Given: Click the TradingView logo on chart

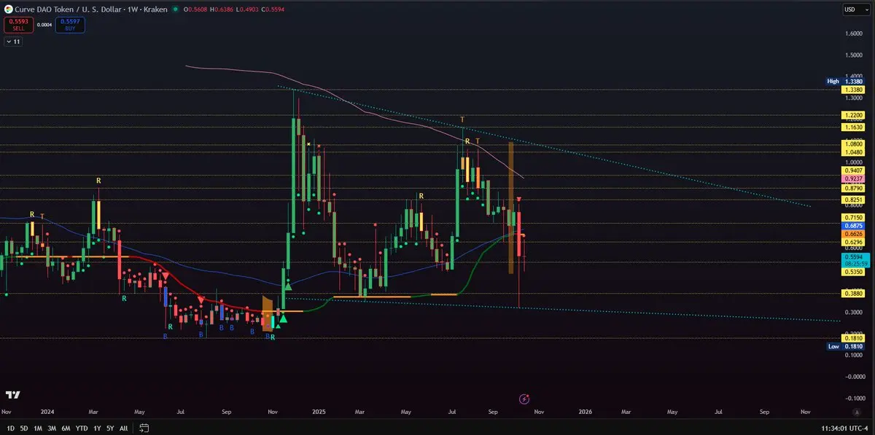Looking at the screenshot, I should click(12, 395).
